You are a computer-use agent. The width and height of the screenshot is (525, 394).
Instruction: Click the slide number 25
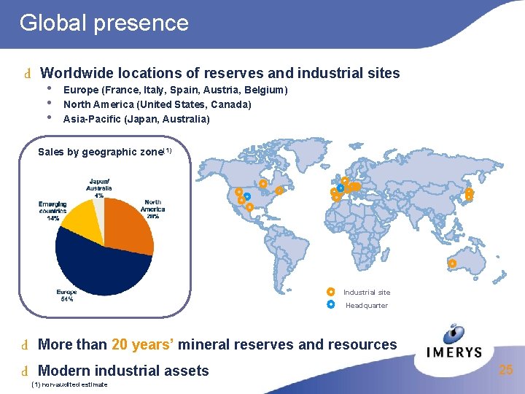(506, 370)
